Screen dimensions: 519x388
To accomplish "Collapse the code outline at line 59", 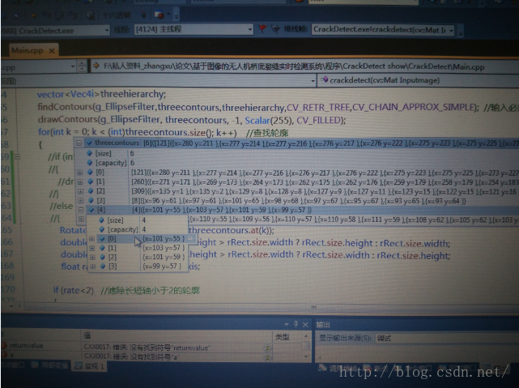I will (18, 156).
